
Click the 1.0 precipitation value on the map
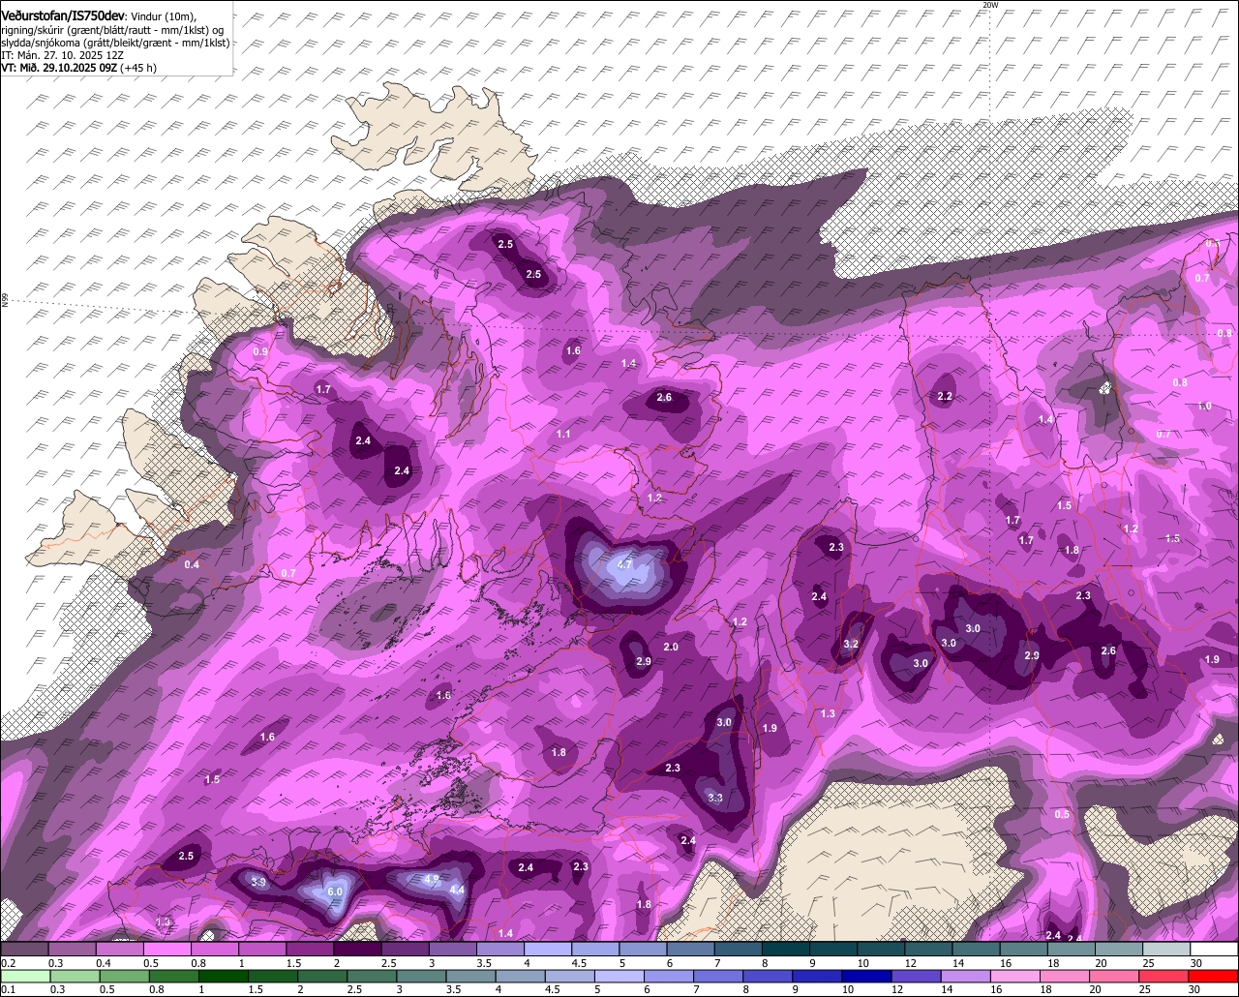click(1204, 406)
